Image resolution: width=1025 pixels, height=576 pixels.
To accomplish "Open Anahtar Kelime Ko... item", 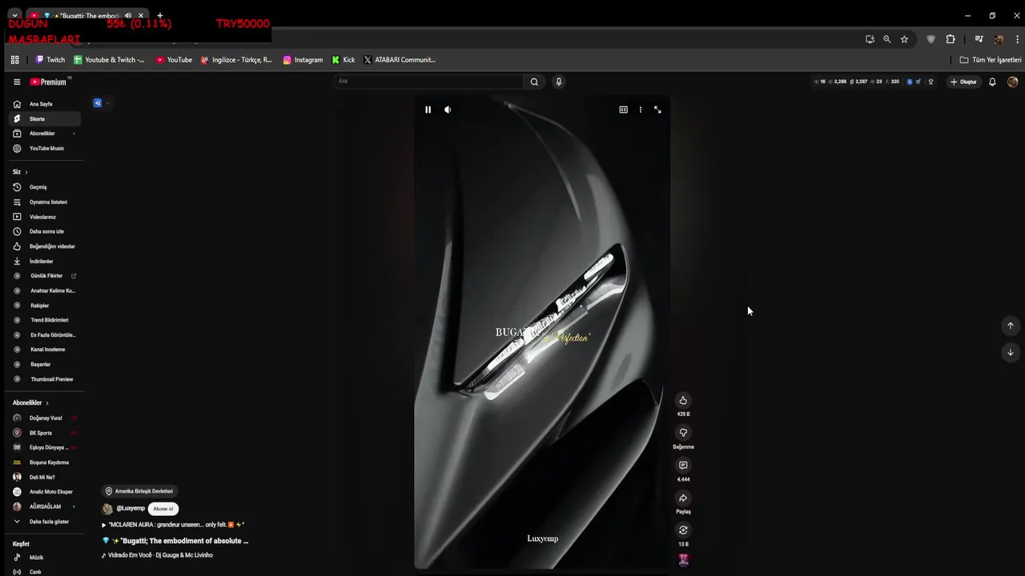I will click(x=45, y=290).
